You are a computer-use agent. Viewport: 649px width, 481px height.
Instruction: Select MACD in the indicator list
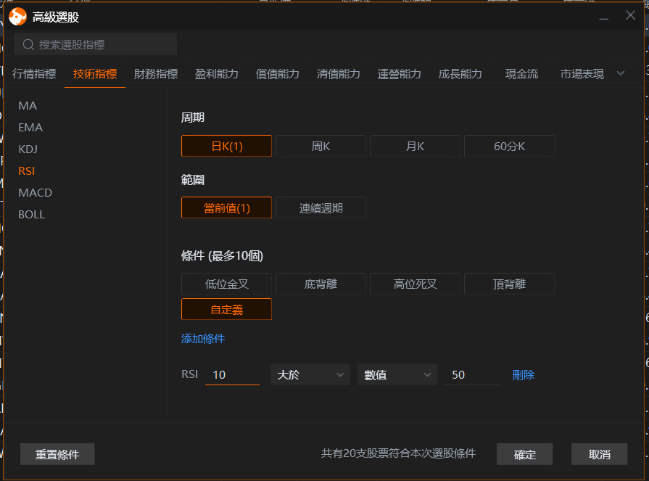tap(35, 193)
